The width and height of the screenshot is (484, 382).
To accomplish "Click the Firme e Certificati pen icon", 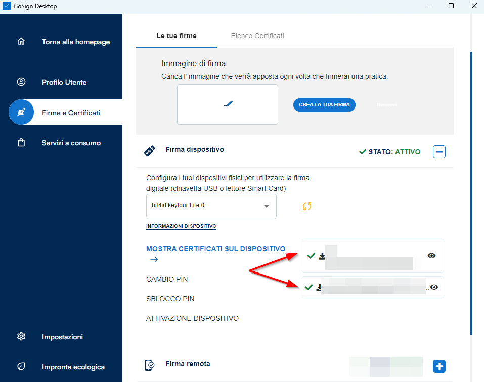I will pos(21,113).
